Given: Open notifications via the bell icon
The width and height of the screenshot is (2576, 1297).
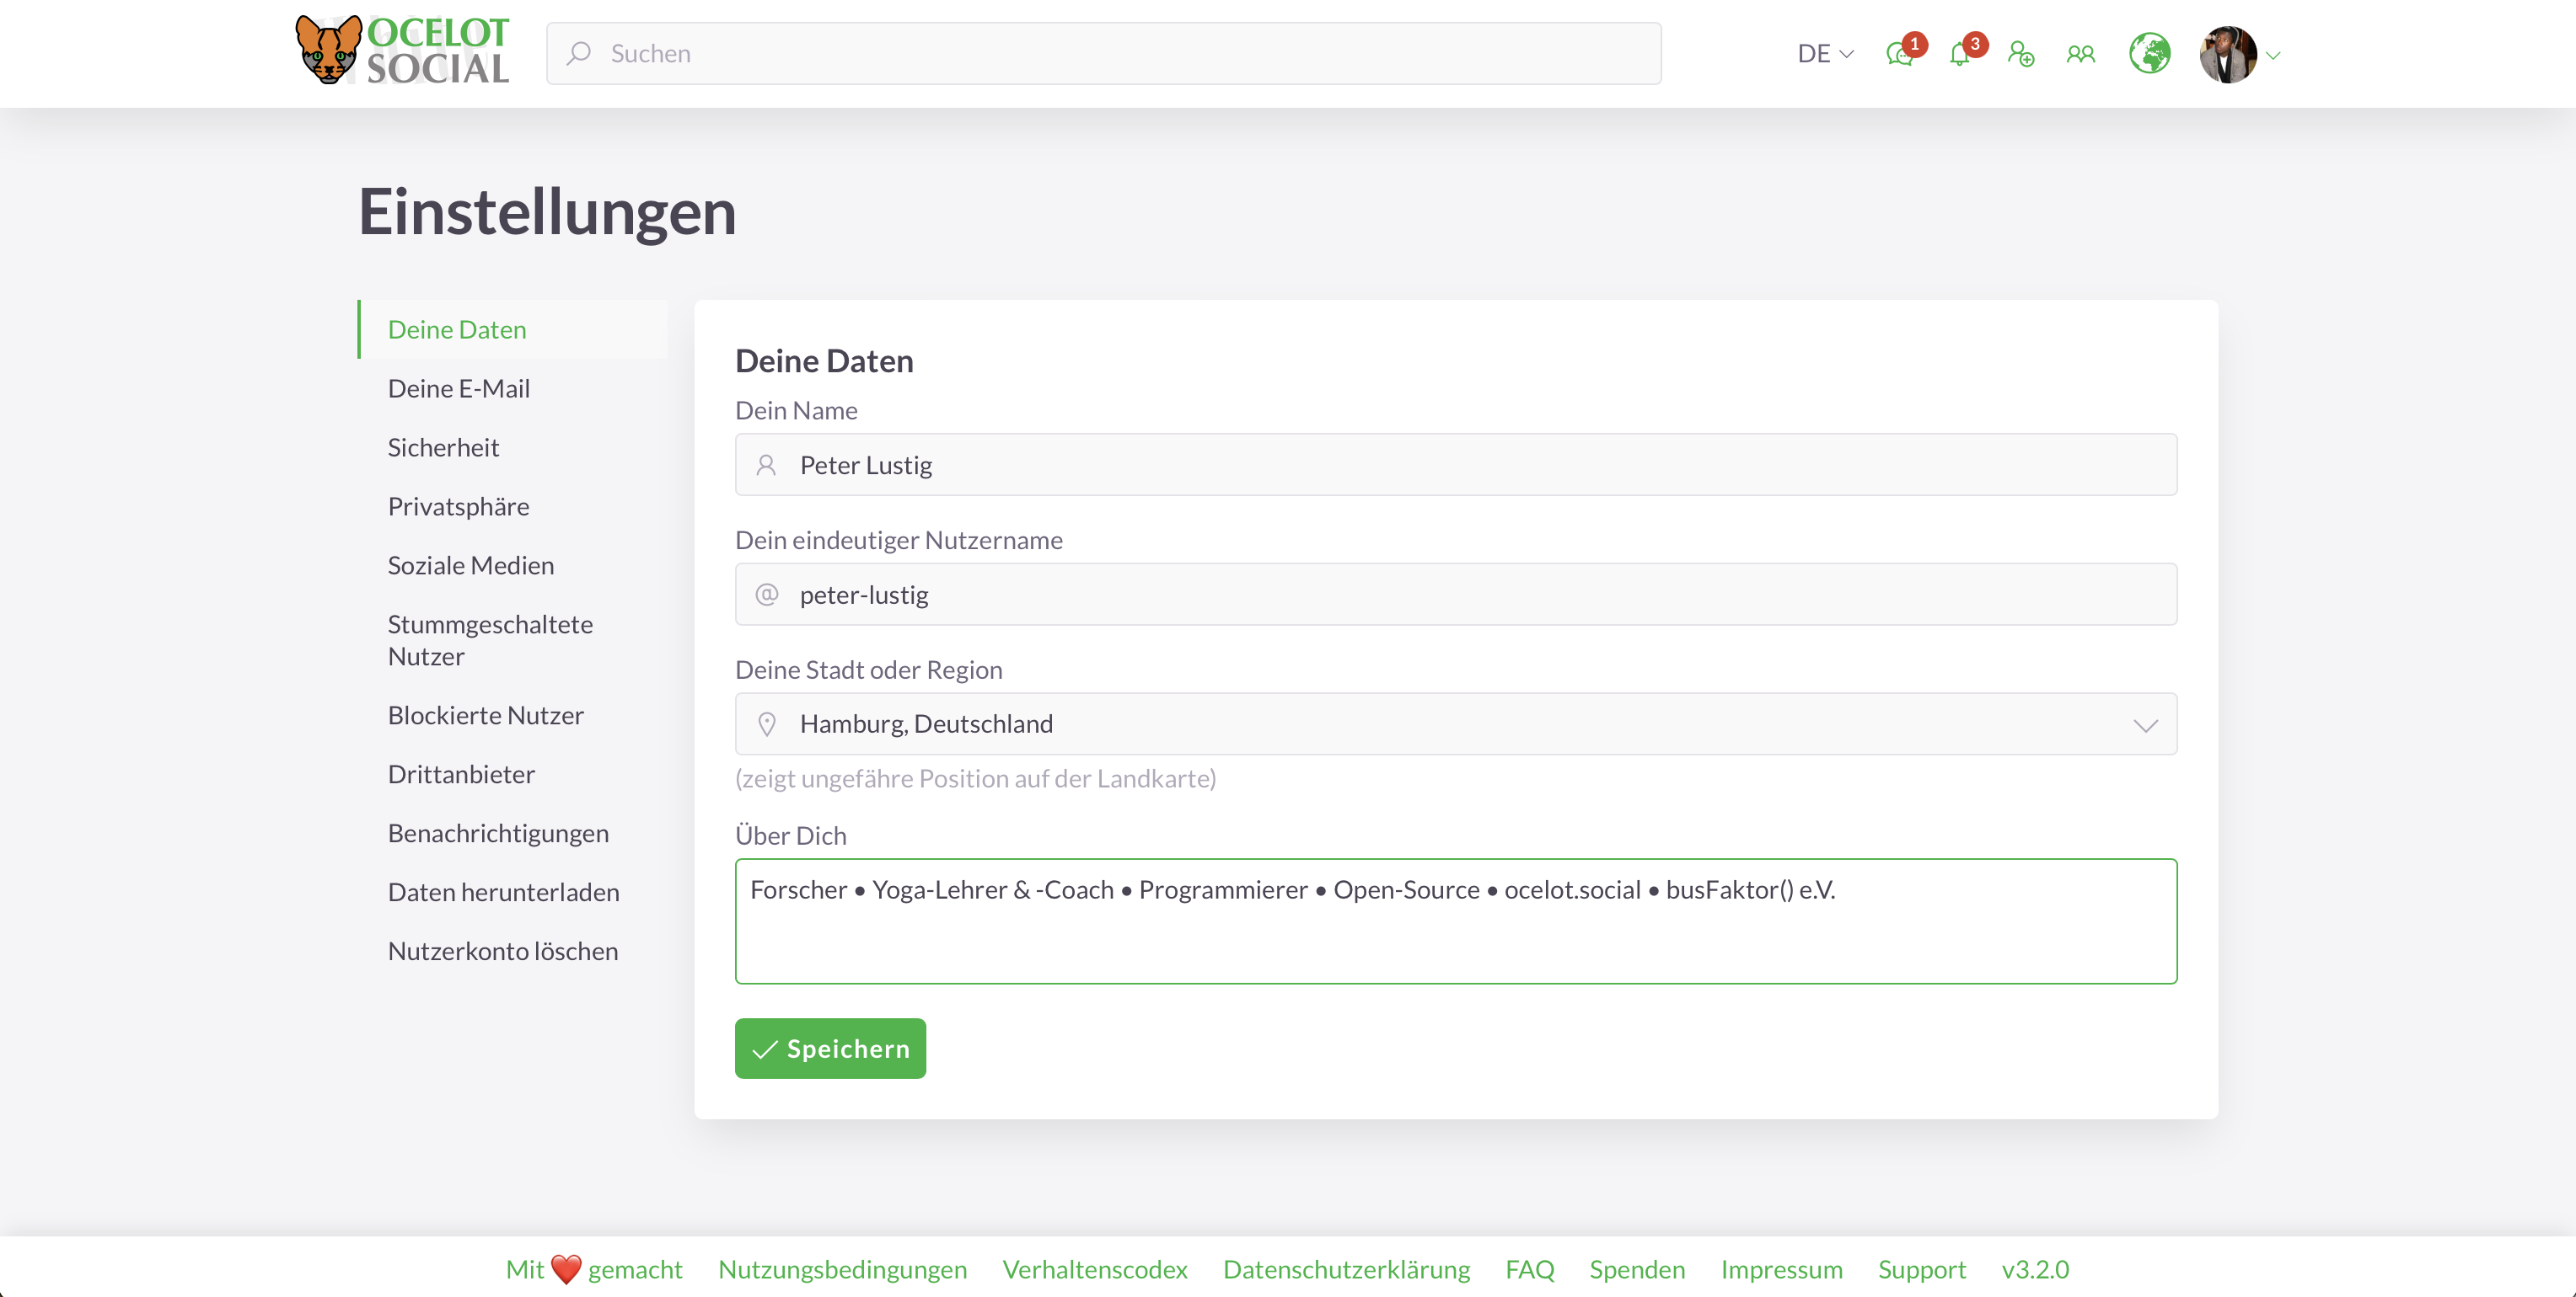Looking at the screenshot, I should point(1961,55).
